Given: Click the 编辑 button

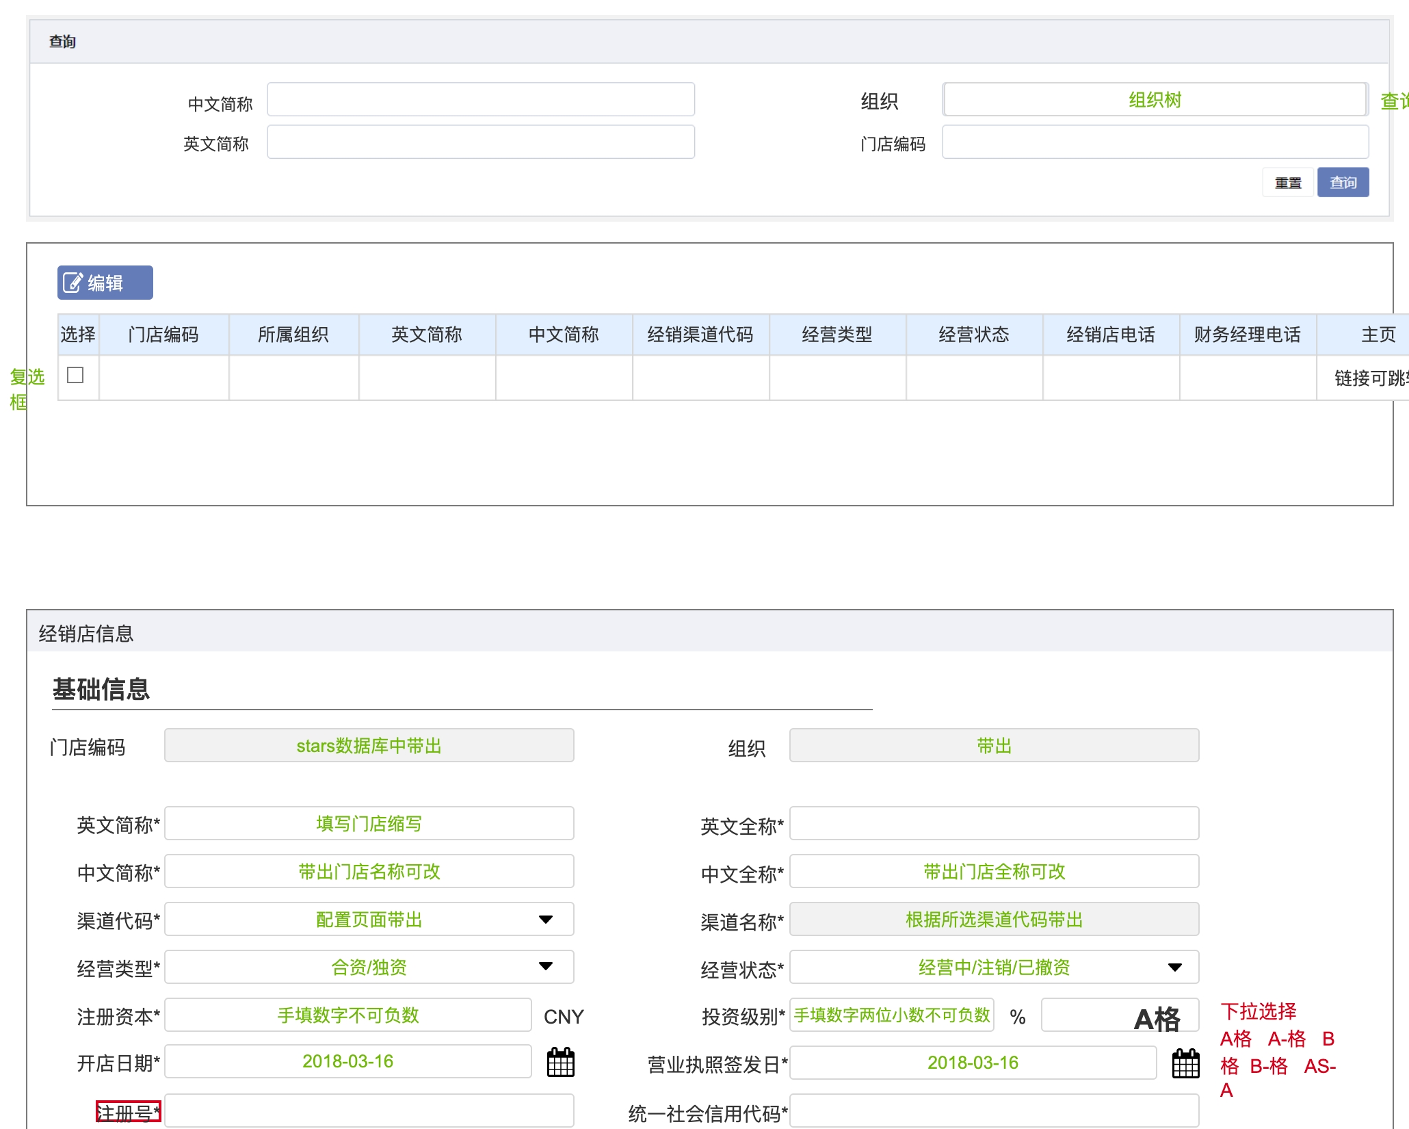Looking at the screenshot, I should (x=105, y=283).
